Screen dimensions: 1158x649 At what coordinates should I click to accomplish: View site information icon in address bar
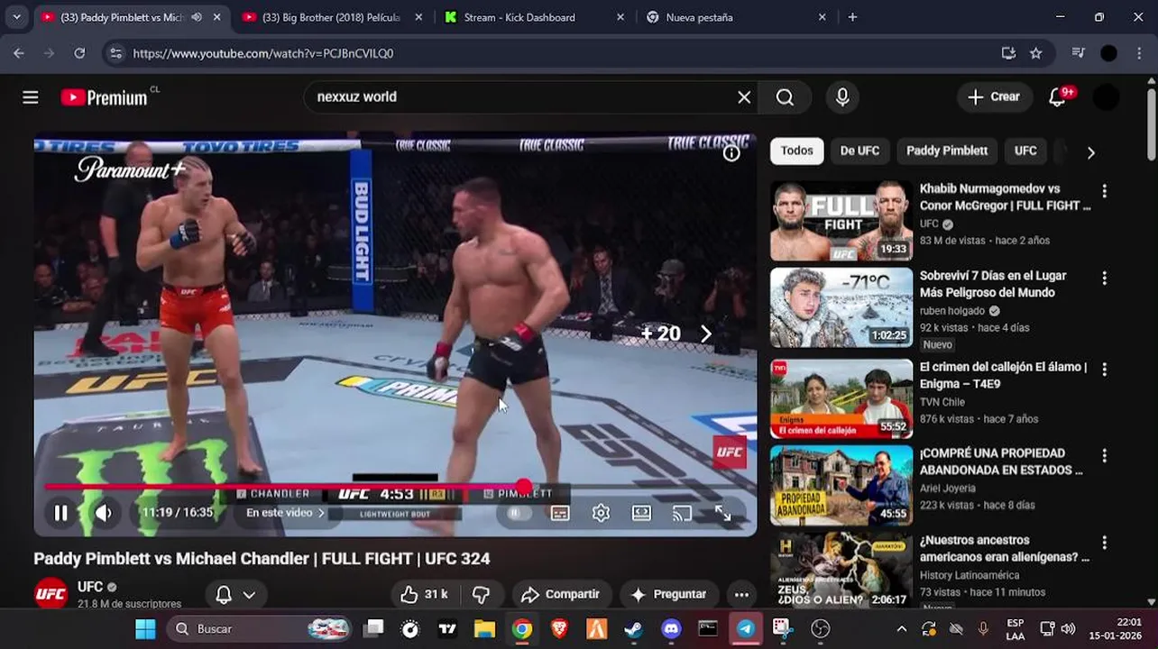115,53
